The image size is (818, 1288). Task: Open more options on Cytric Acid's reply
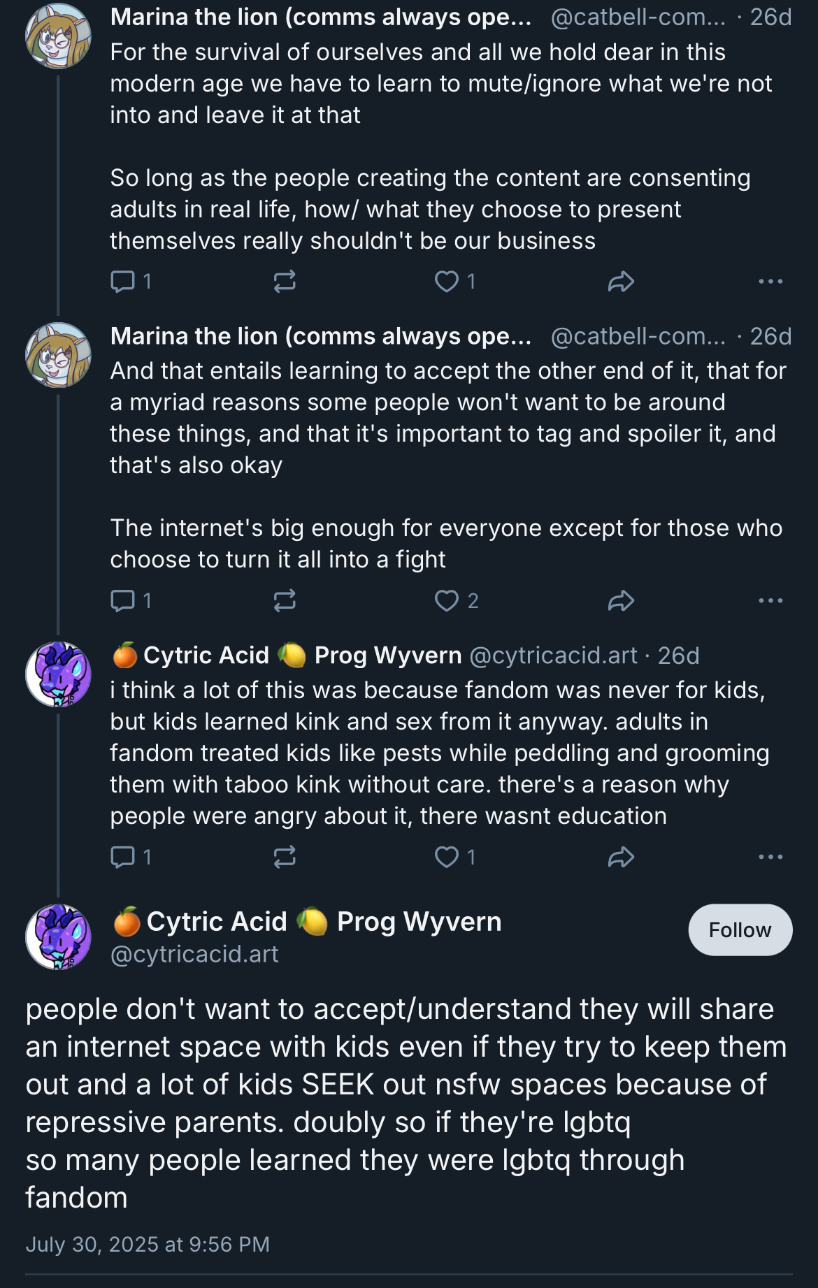click(770, 857)
